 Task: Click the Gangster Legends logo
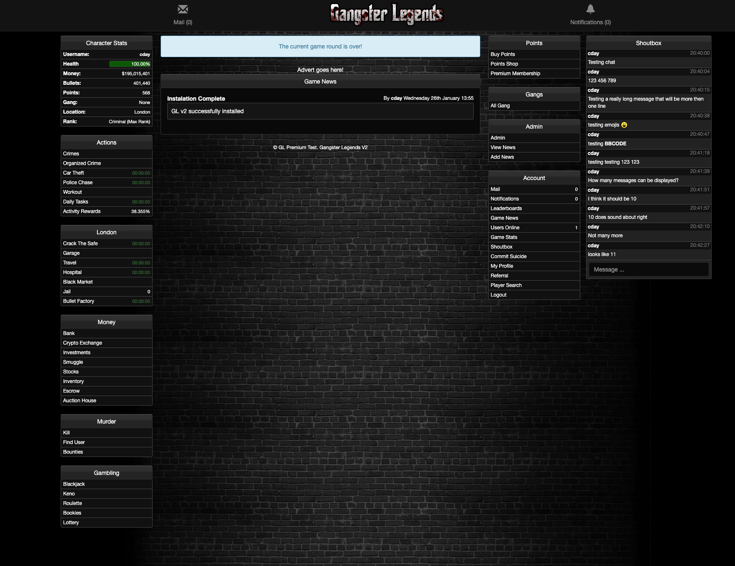(x=386, y=14)
